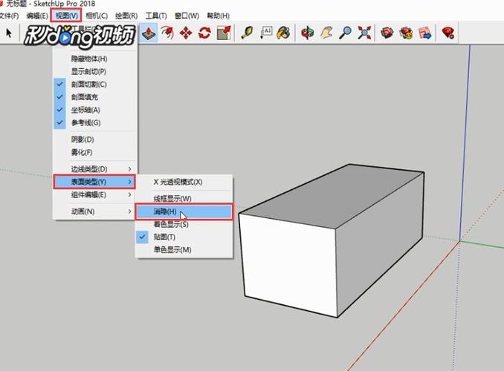Expand the 动画(N) submenu
This screenshot has height=371, width=504.
95,211
